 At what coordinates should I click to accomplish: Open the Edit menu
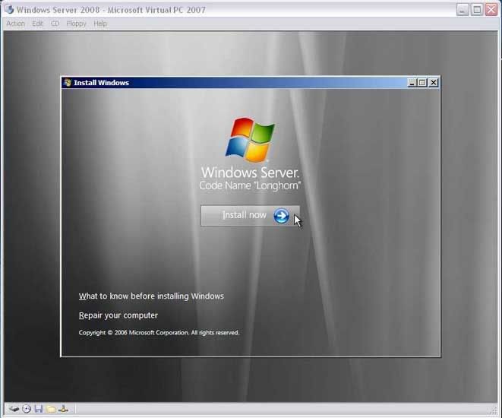click(37, 24)
